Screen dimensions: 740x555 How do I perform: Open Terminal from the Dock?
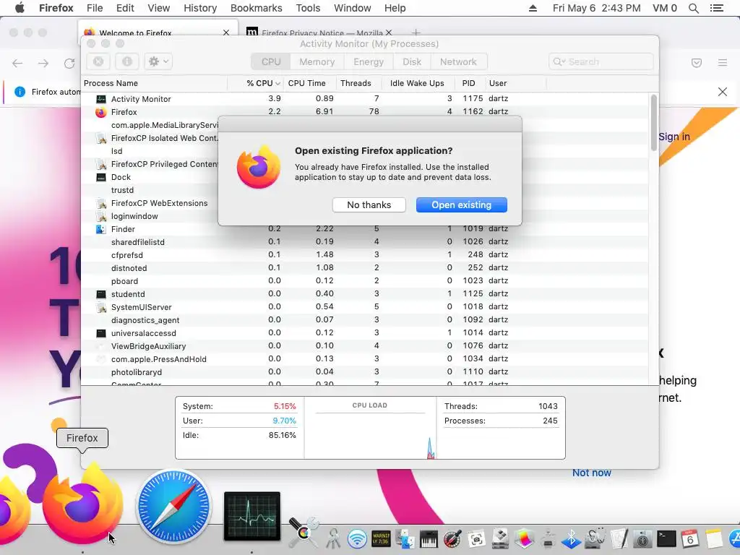(x=666, y=538)
